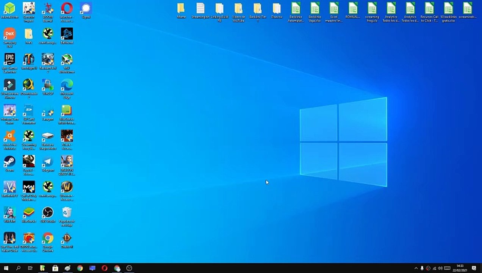This screenshot has height=273, width=482.
Task: Select the Steam desktop icon
Action: click(9, 163)
